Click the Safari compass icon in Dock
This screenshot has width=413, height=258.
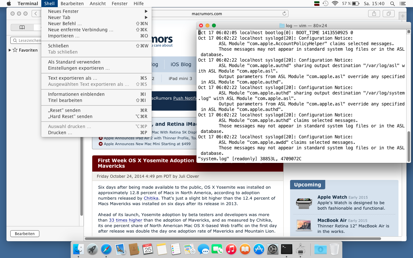(106, 249)
